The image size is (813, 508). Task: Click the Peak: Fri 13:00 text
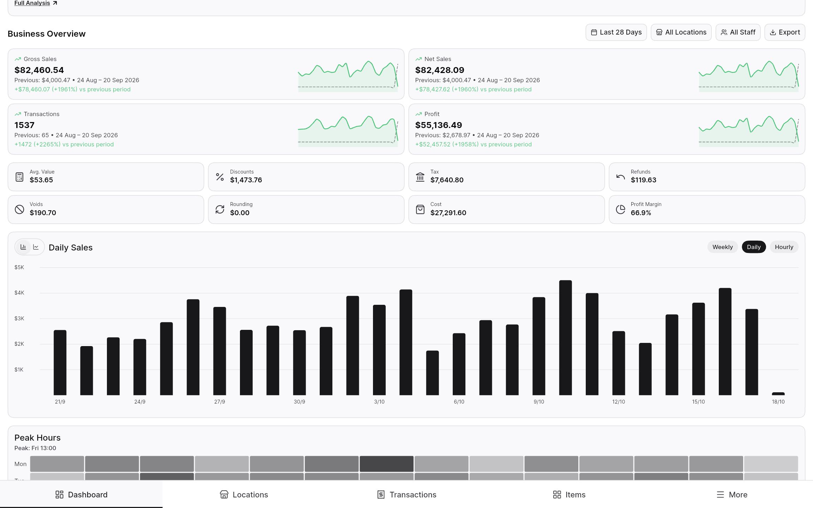coord(35,448)
